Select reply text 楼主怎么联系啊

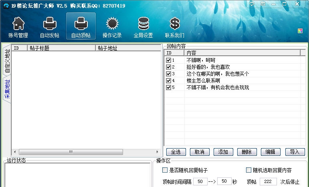click(x=203, y=80)
